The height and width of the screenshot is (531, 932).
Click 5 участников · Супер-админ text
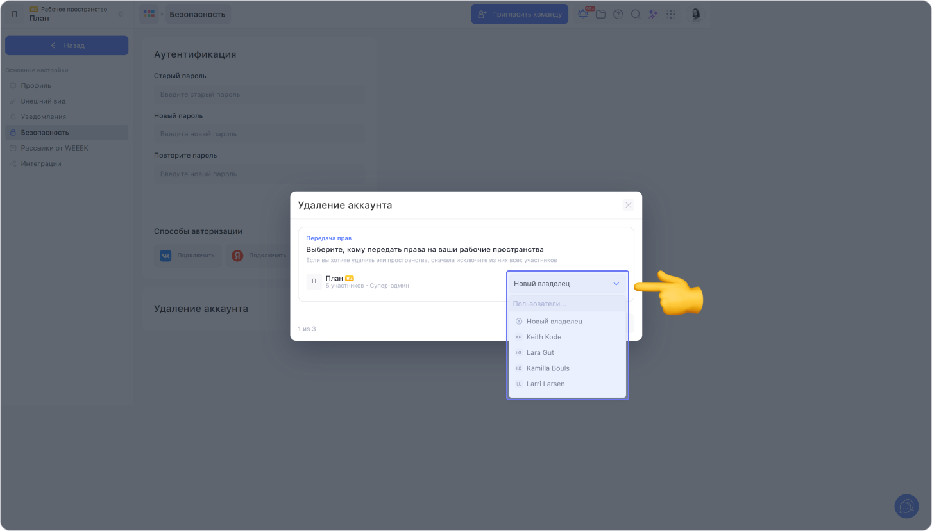coord(368,286)
